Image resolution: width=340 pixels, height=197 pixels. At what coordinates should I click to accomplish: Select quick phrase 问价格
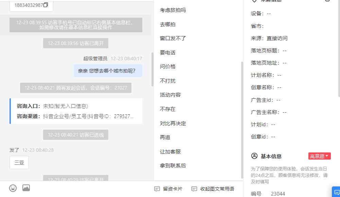167,67
